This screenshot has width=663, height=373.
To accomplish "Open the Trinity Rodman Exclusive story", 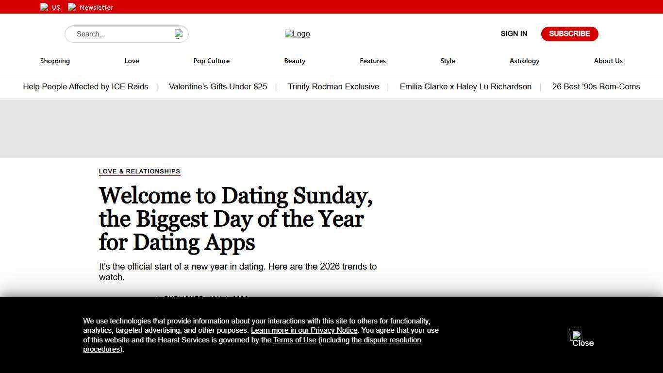I will tap(333, 86).
